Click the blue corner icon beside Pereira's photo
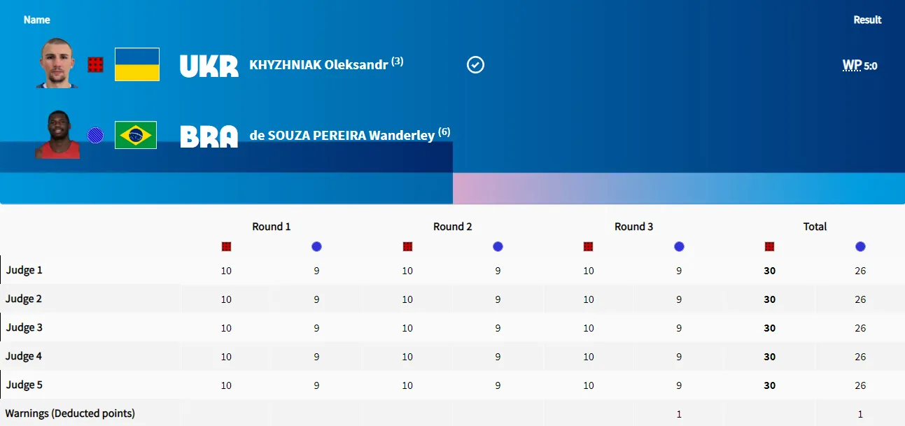The width and height of the screenshot is (905, 426). click(96, 135)
